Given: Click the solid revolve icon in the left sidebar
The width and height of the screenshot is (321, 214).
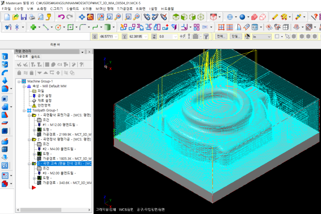Looking at the screenshot, I should (x=5, y=65).
